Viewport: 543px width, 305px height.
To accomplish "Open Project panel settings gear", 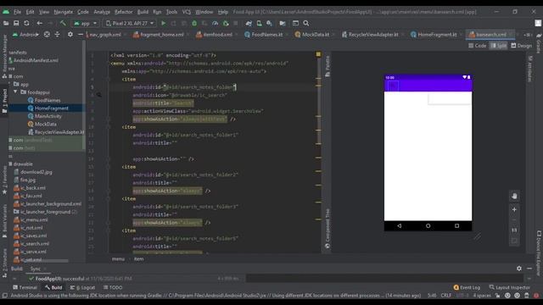I will coord(70,34).
